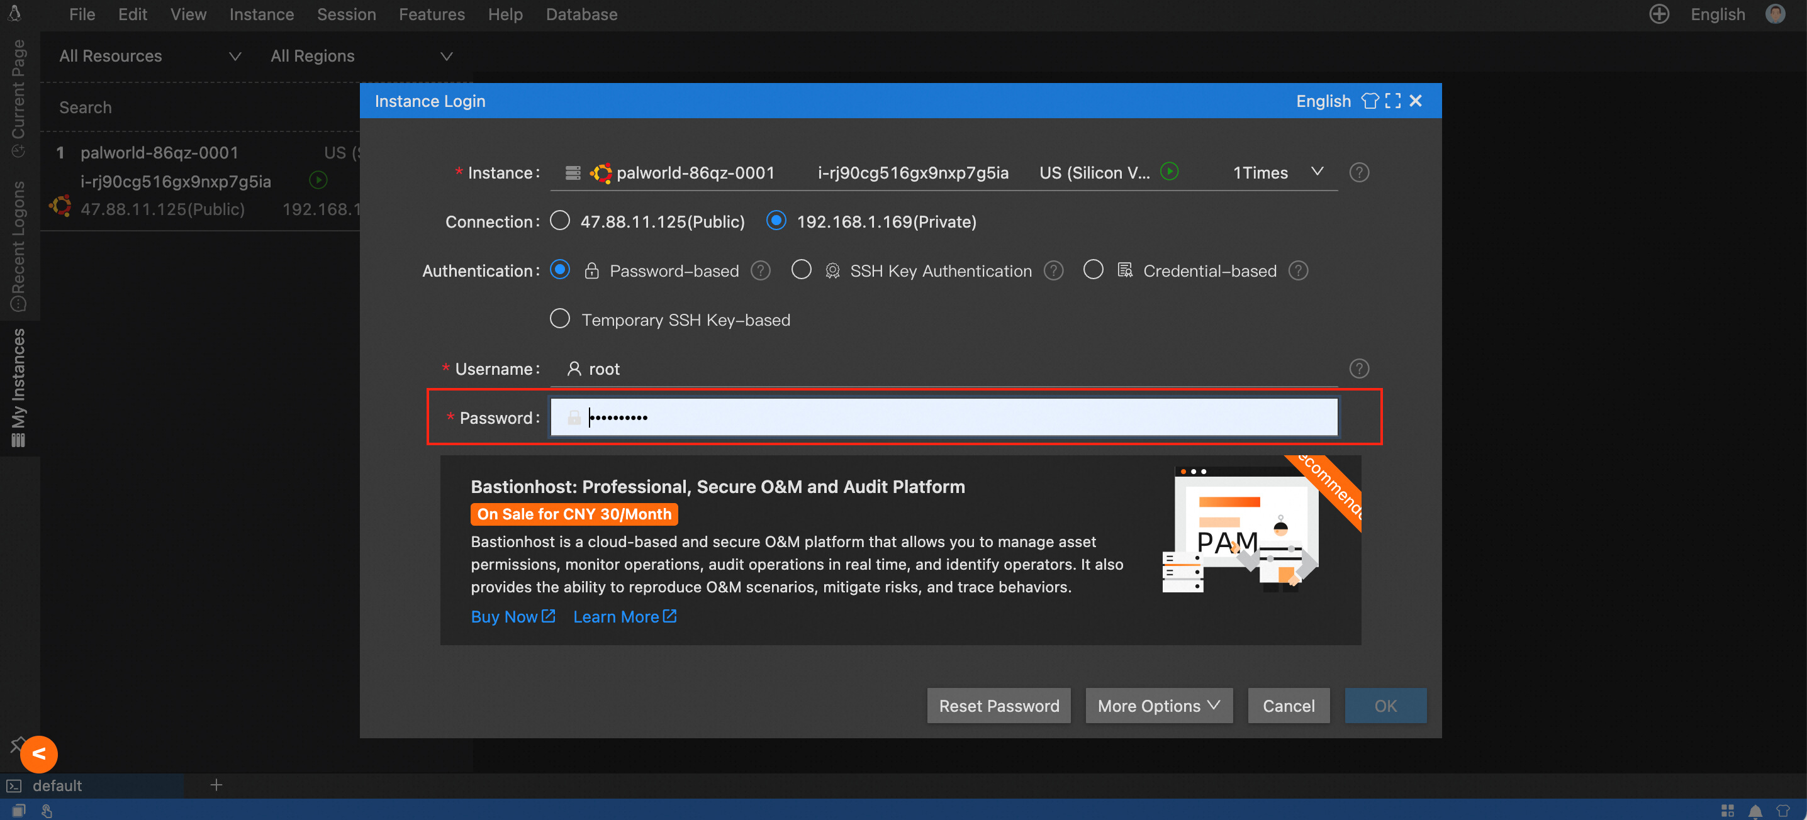Open the Features menu
This screenshot has width=1807, height=820.
coord(432,14)
